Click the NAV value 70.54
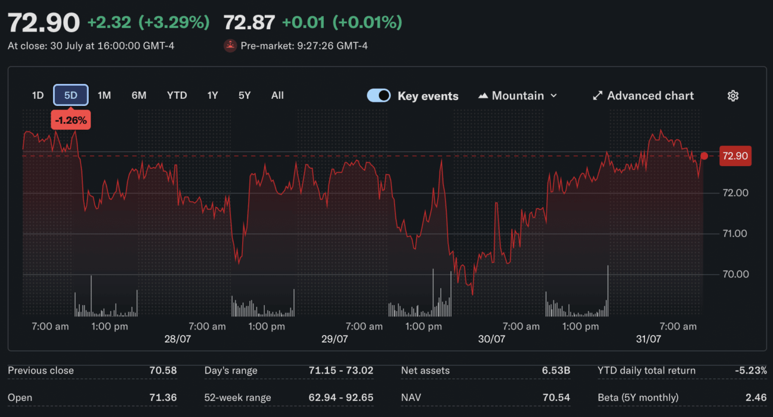This screenshot has height=417, width=773. [556, 397]
